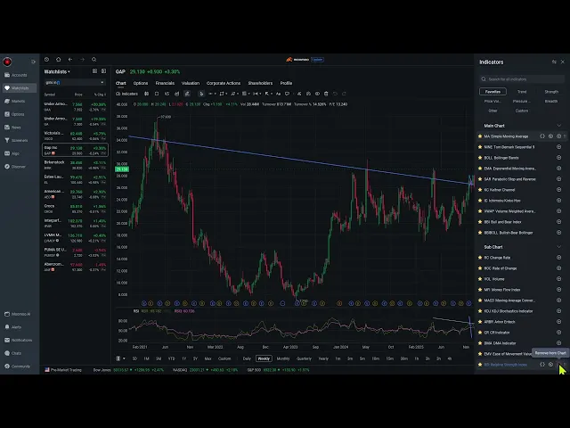Collapse the Sub Chart indicators section
570x428 pixels.
pyautogui.click(x=559, y=247)
